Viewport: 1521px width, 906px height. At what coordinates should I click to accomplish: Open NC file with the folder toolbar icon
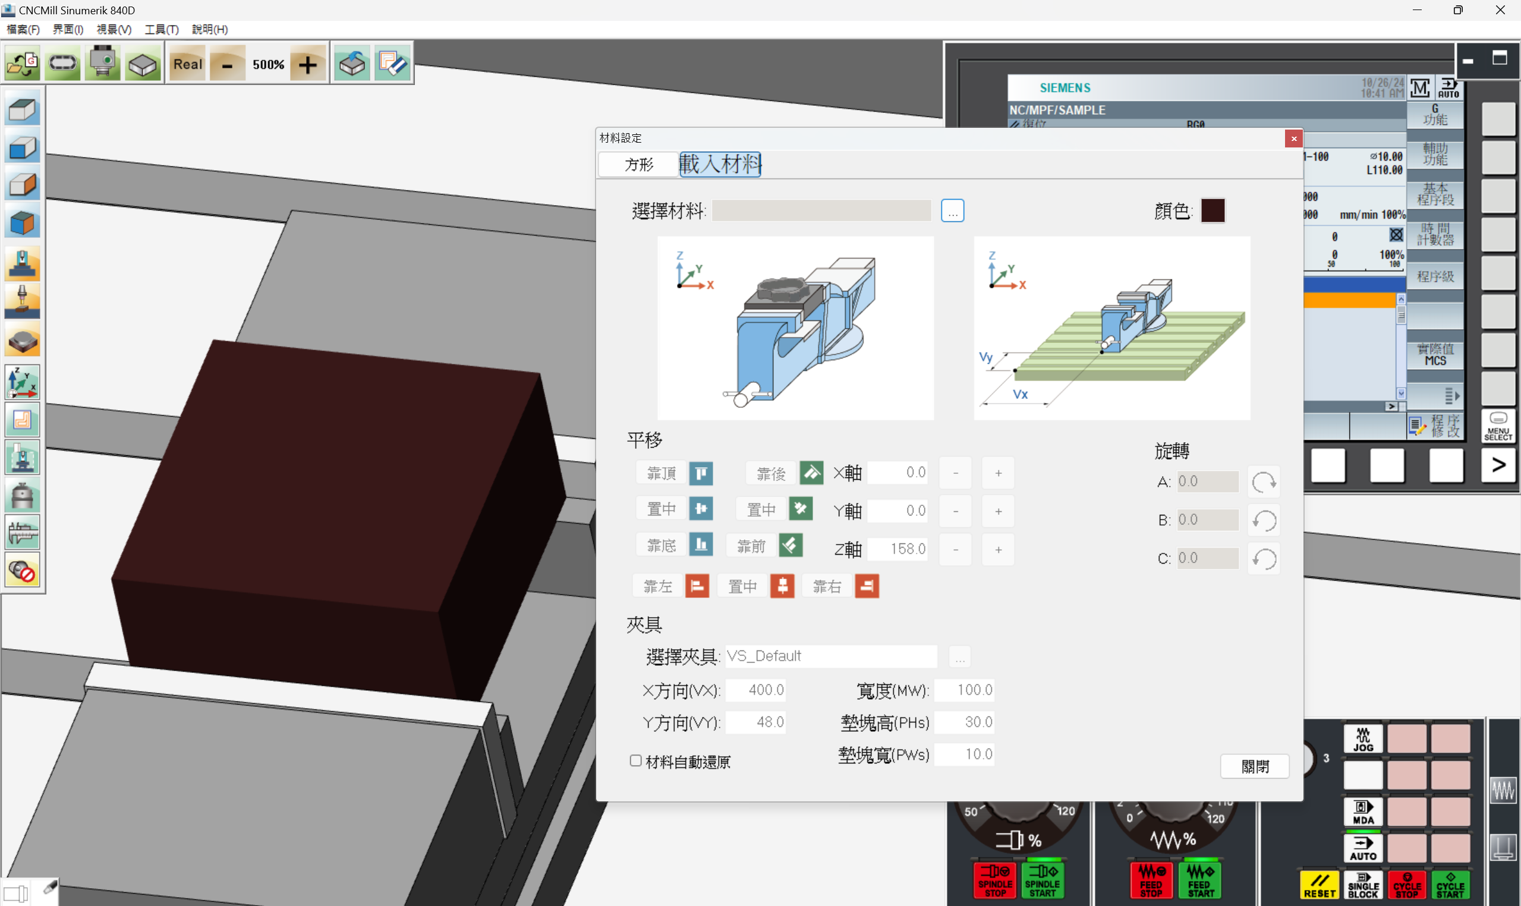click(x=23, y=64)
